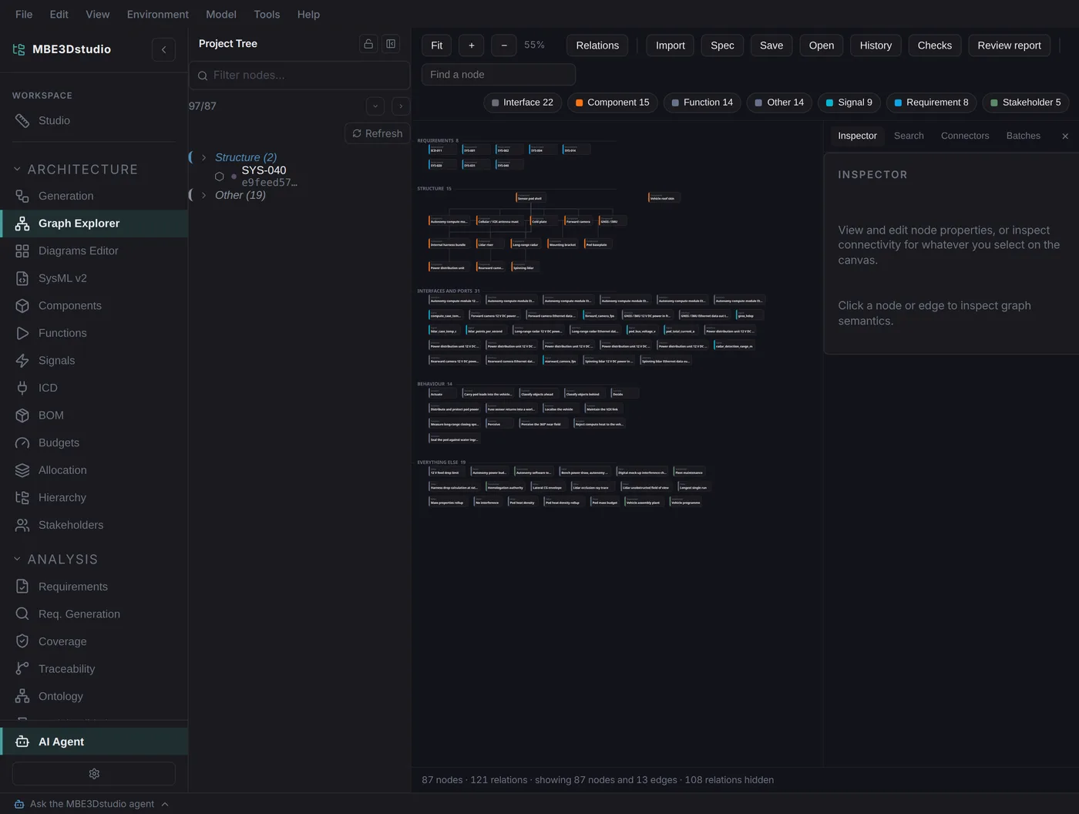Collapse the left sidebar with chevron button

click(x=163, y=49)
